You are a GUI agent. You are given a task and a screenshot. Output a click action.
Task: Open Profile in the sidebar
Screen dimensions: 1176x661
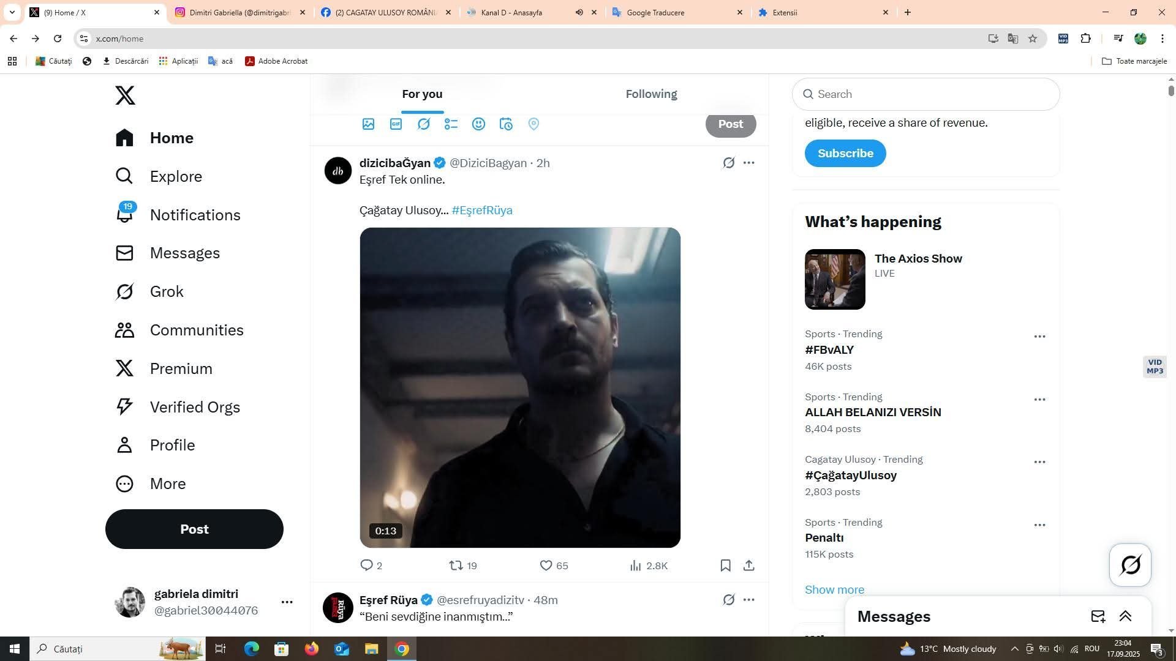(155, 445)
